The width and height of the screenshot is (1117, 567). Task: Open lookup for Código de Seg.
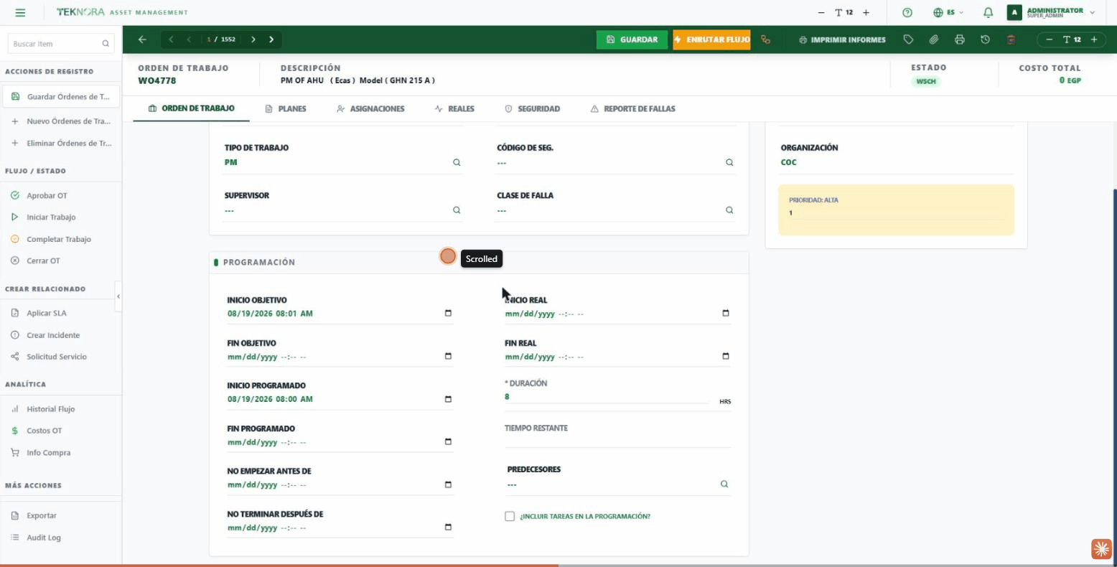(x=729, y=163)
